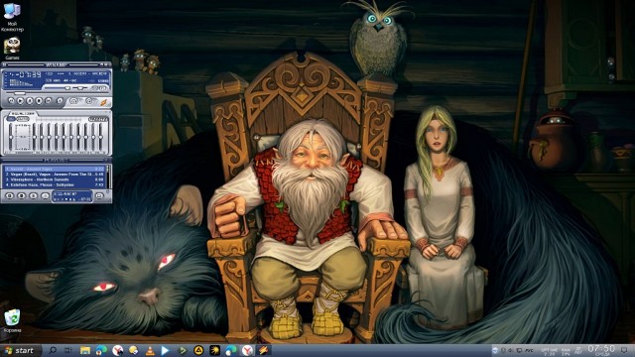Select first track in Winamp playlist

point(55,169)
